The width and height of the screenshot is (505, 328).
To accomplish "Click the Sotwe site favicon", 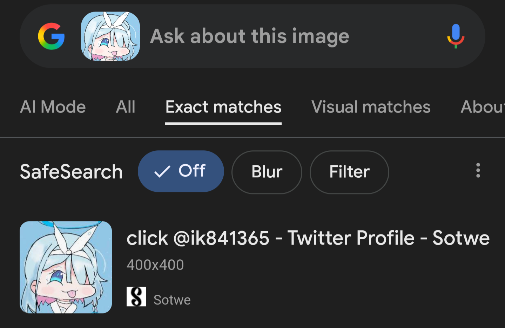I will pyautogui.click(x=136, y=297).
